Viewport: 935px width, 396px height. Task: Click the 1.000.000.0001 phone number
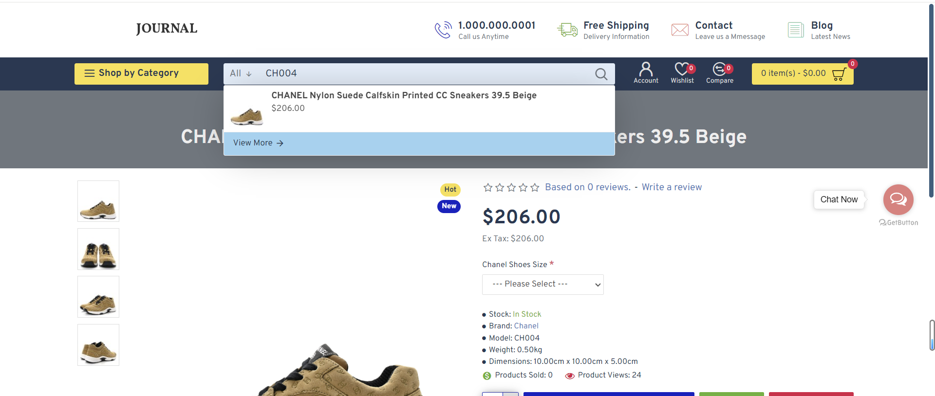click(497, 25)
